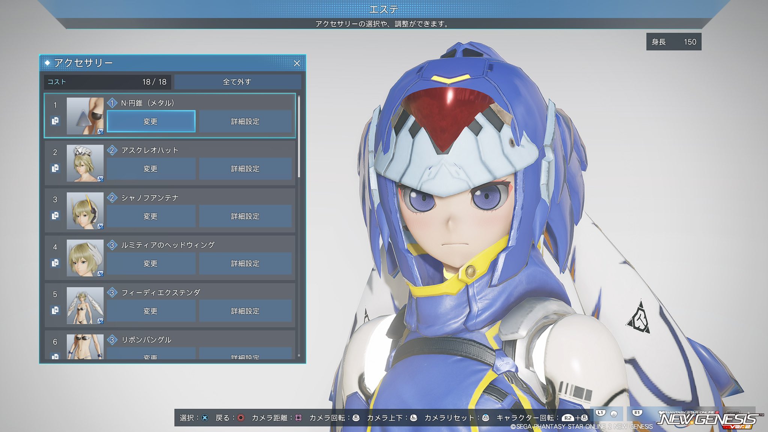Screen dimensions: 768x432
Task: Click the item name リボンバングル
Action: point(146,340)
